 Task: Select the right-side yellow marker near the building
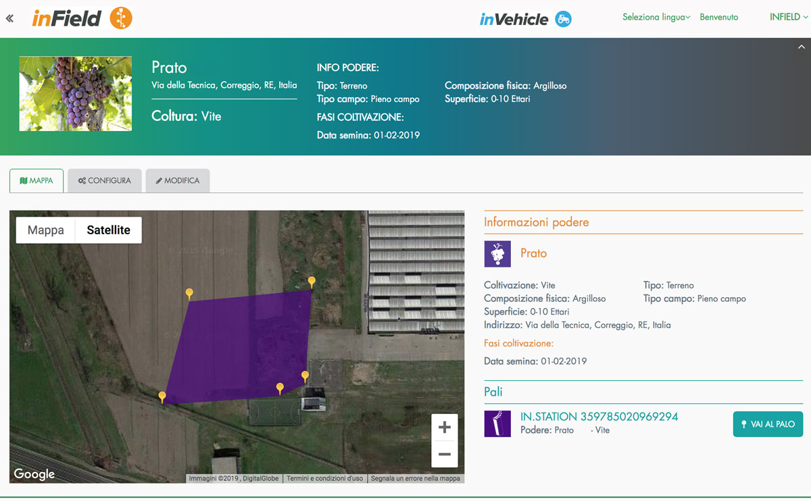click(305, 376)
